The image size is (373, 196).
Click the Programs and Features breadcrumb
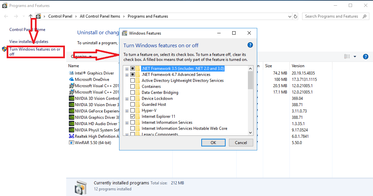pyautogui.click(x=148, y=16)
